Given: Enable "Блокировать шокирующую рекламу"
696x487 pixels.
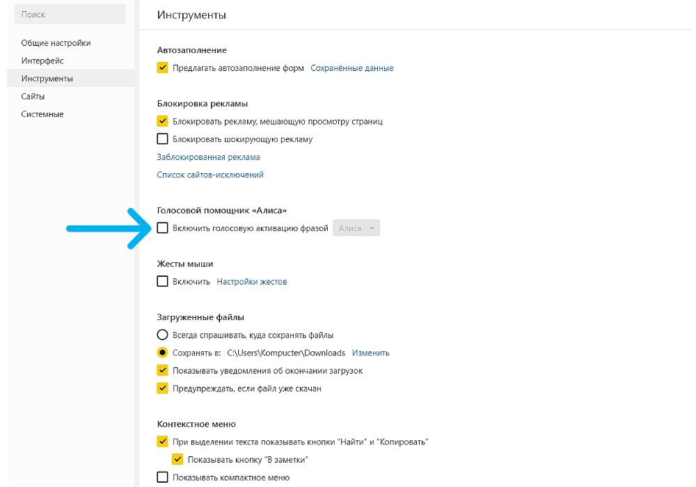Looking at the screenshot, I should pos(162,138).
